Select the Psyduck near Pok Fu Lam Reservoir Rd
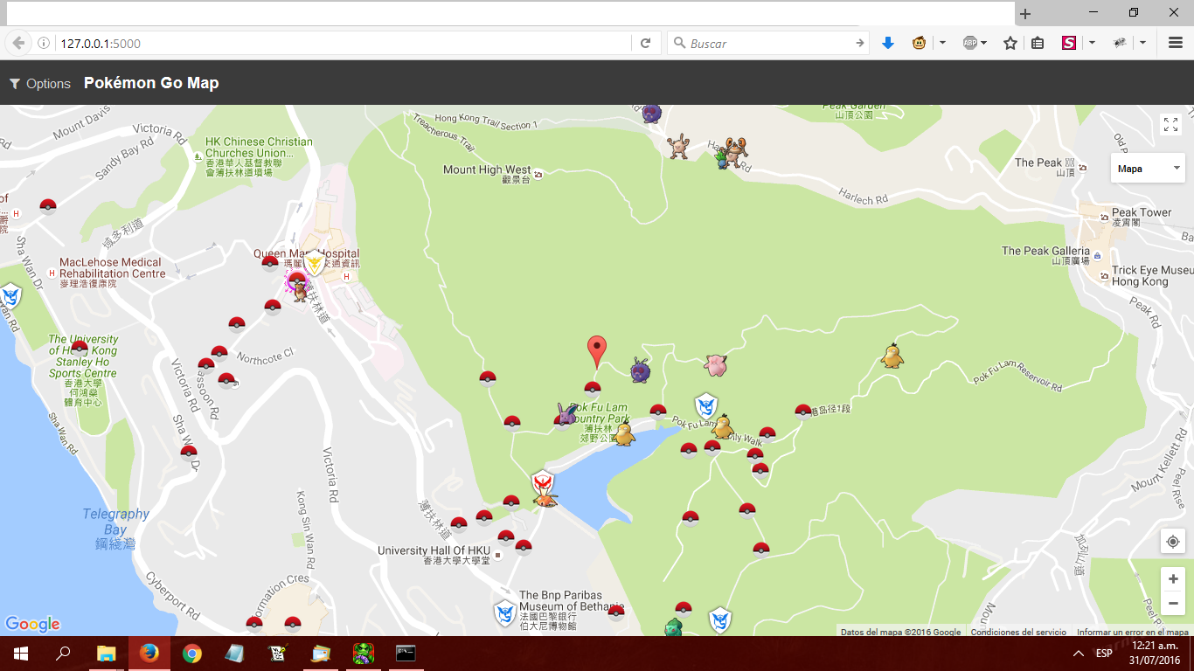 coord(892,355)
